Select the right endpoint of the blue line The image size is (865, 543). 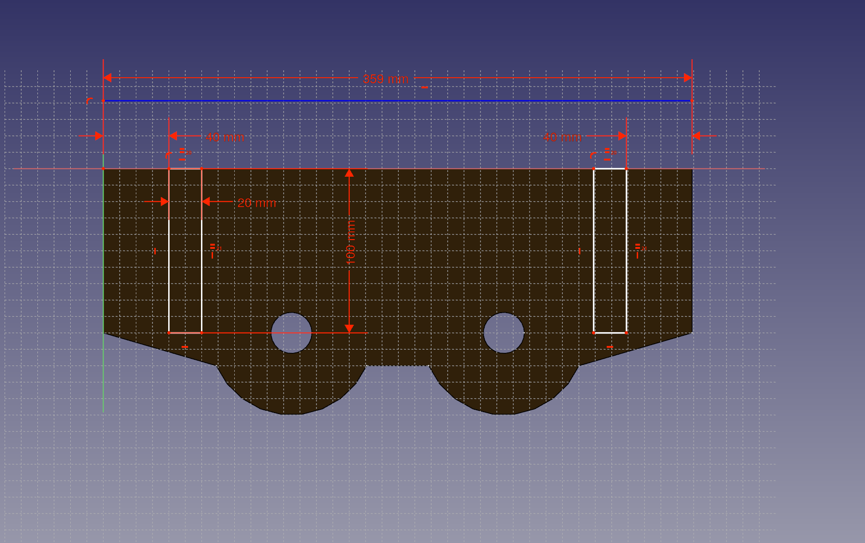coord(692,100)
